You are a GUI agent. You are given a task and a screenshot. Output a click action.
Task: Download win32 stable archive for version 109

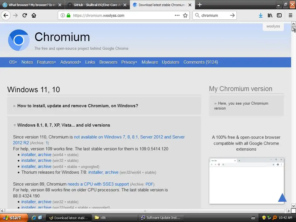pyautogui.click(x=45, y=160)
